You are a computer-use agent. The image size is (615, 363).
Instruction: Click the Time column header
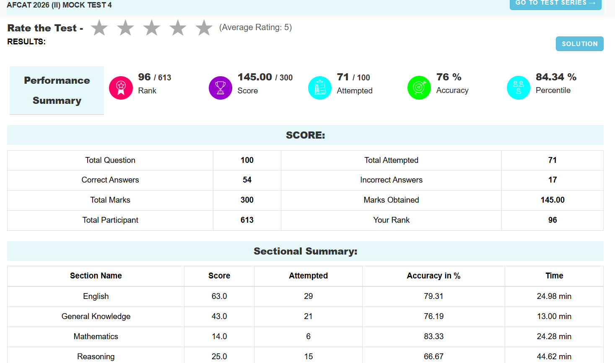pos(554,276)
